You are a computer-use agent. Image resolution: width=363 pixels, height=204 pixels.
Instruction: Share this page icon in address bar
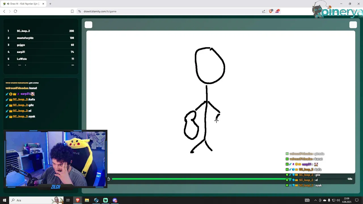[x=264, y=11]
